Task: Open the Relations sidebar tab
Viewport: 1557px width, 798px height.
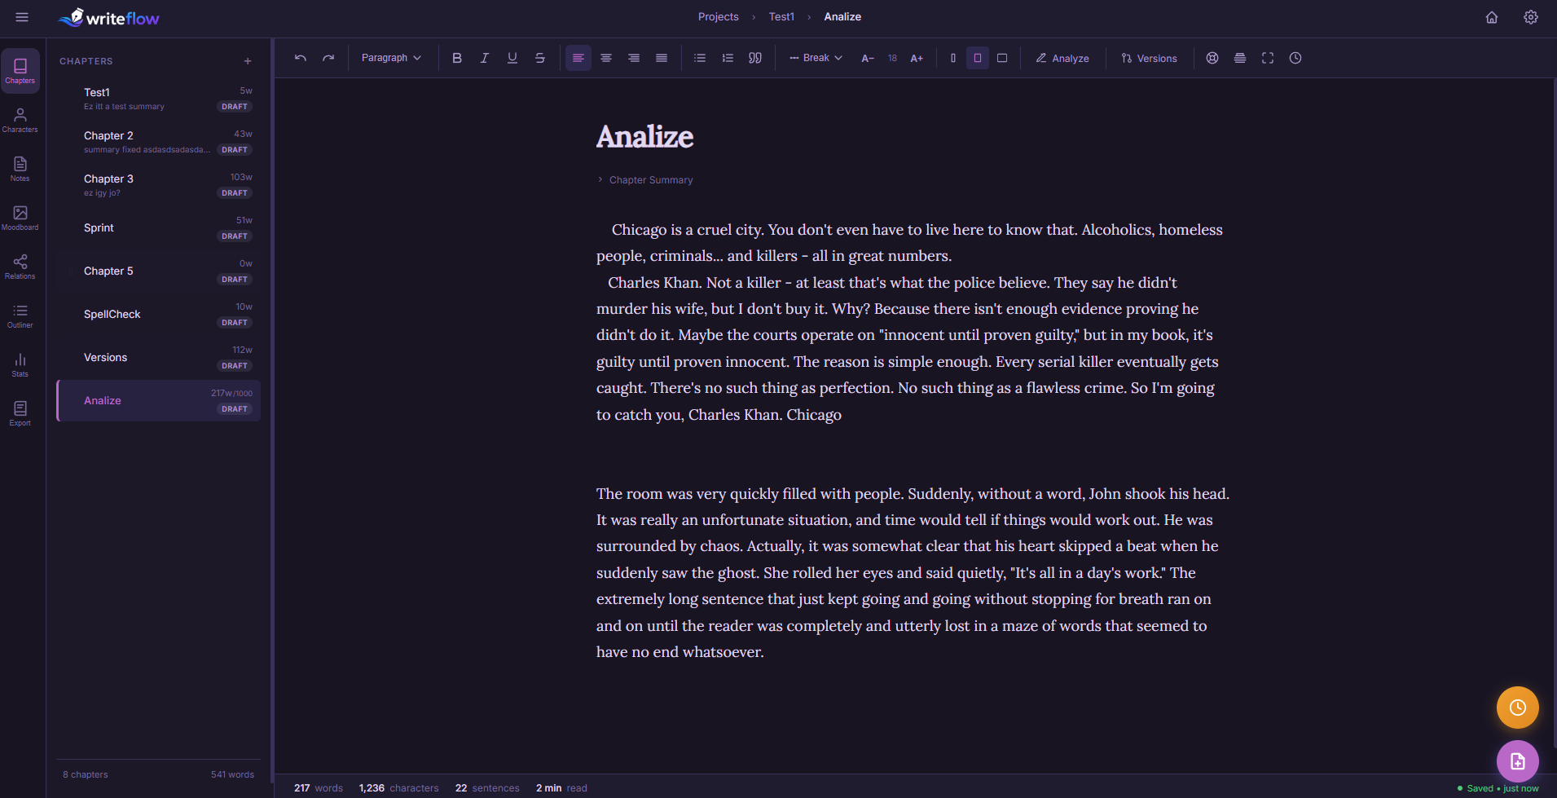Action: point(20,267)
